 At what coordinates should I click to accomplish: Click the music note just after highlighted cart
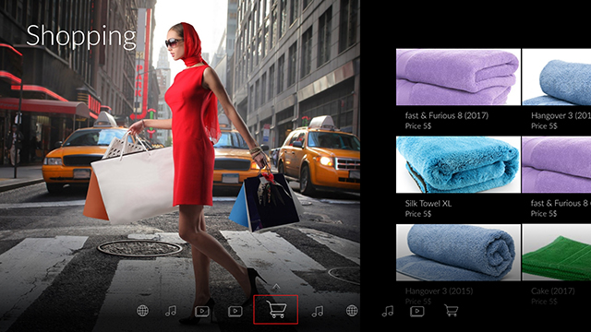[318, 311]
